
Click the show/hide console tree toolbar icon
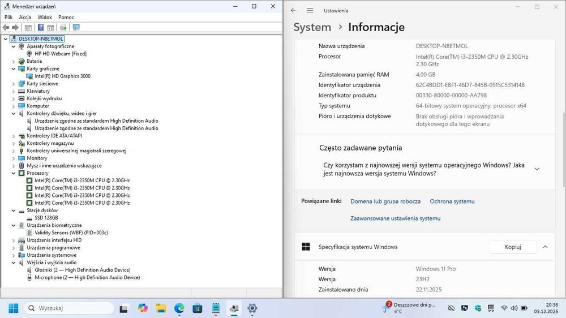point(28,27)
